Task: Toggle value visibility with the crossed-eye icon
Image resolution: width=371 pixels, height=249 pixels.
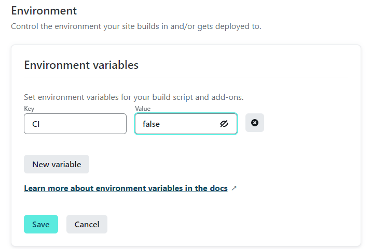Action: pyautogui.click(x=224, y=123)
